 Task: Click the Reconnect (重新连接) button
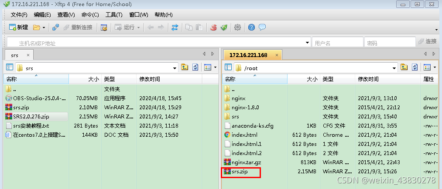[x=78, y=27]
